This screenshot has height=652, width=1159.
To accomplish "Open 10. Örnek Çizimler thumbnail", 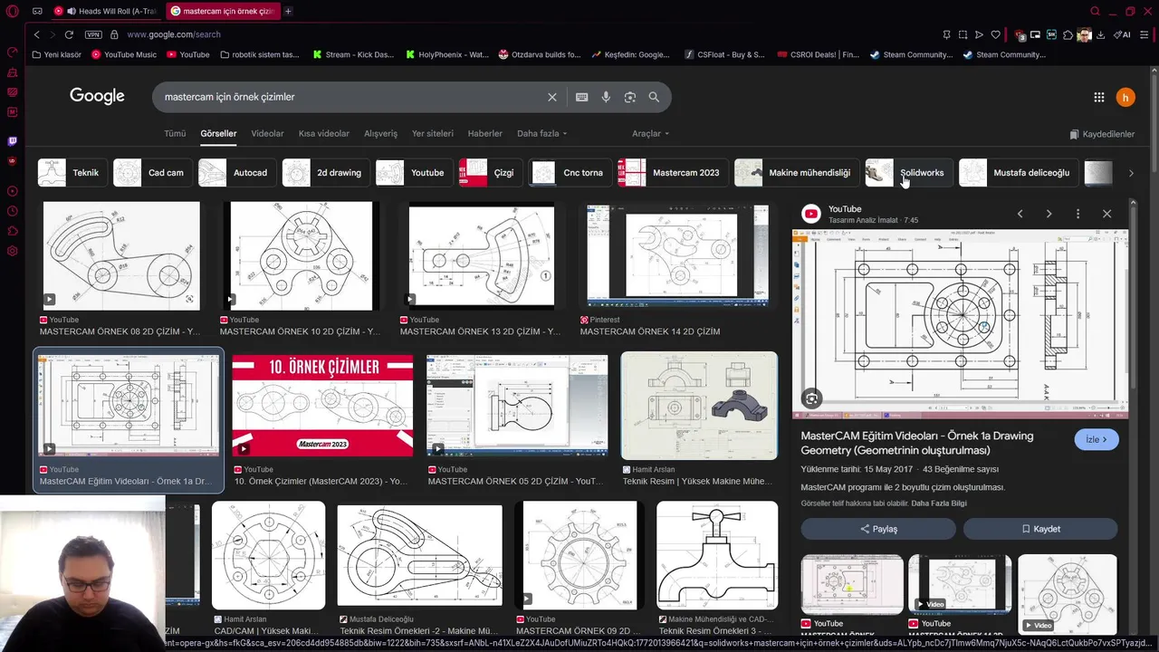I will [x=322, y=407].
